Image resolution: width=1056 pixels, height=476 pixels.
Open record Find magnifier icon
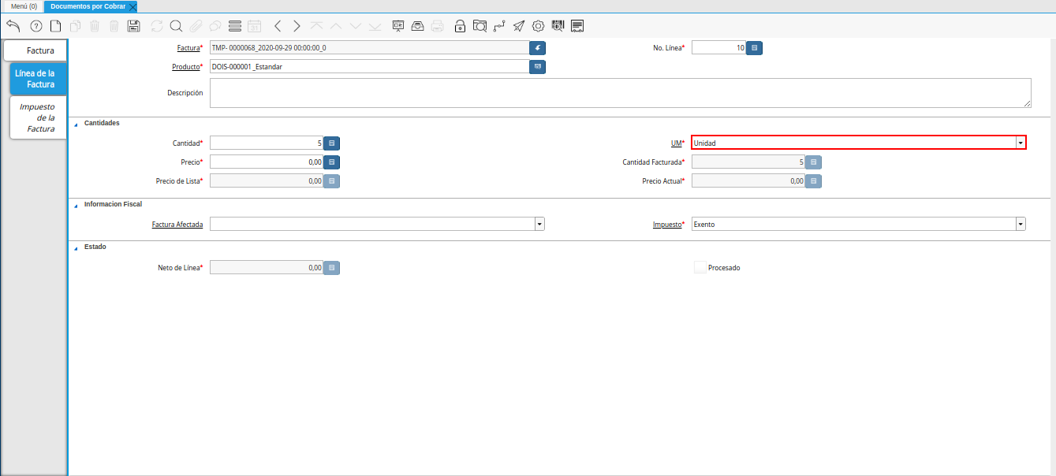[x=176, y=26]
